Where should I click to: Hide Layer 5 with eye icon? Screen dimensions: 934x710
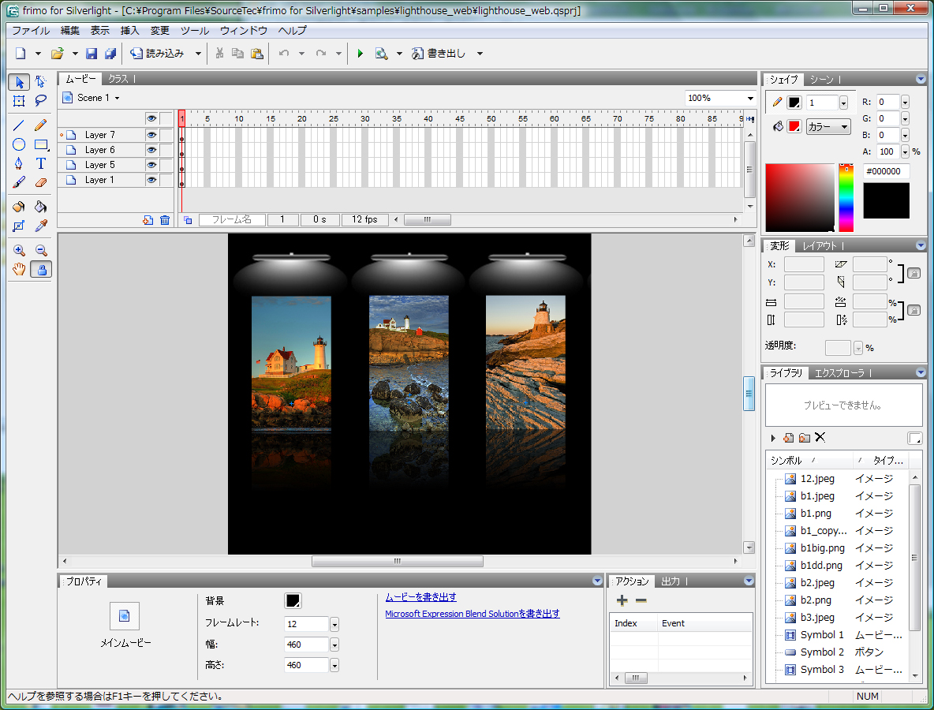pyautogui.click(x=151, y=165)
